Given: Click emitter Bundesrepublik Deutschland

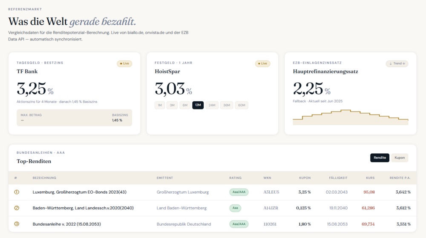Looking at the screenshot, I should tap(184, 224).
